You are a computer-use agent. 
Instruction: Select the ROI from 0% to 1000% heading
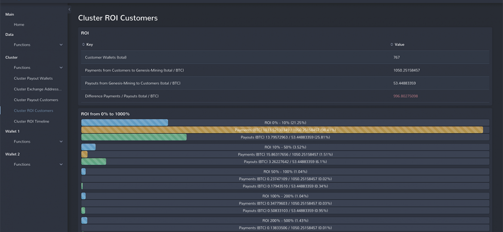pos(105,114)
